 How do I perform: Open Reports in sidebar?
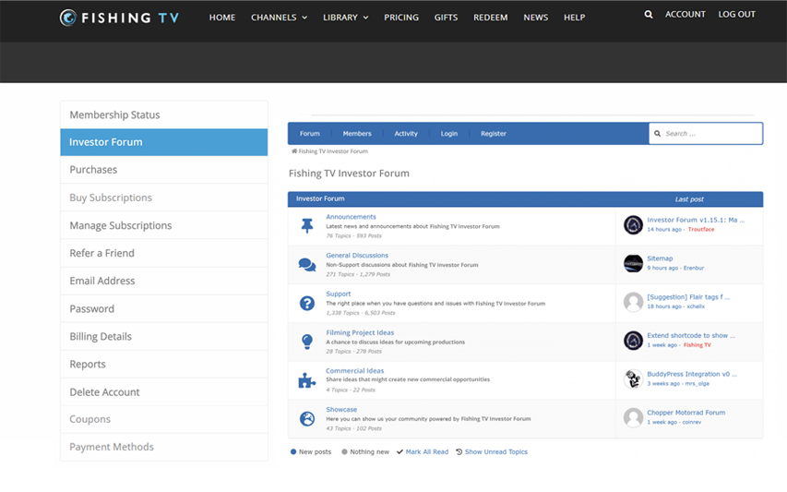(x=164, y=364)
